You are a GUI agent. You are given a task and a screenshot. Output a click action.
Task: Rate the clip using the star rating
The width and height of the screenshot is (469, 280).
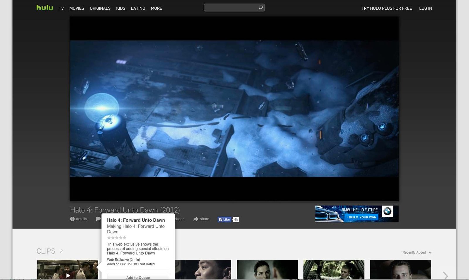pos(117,237)
